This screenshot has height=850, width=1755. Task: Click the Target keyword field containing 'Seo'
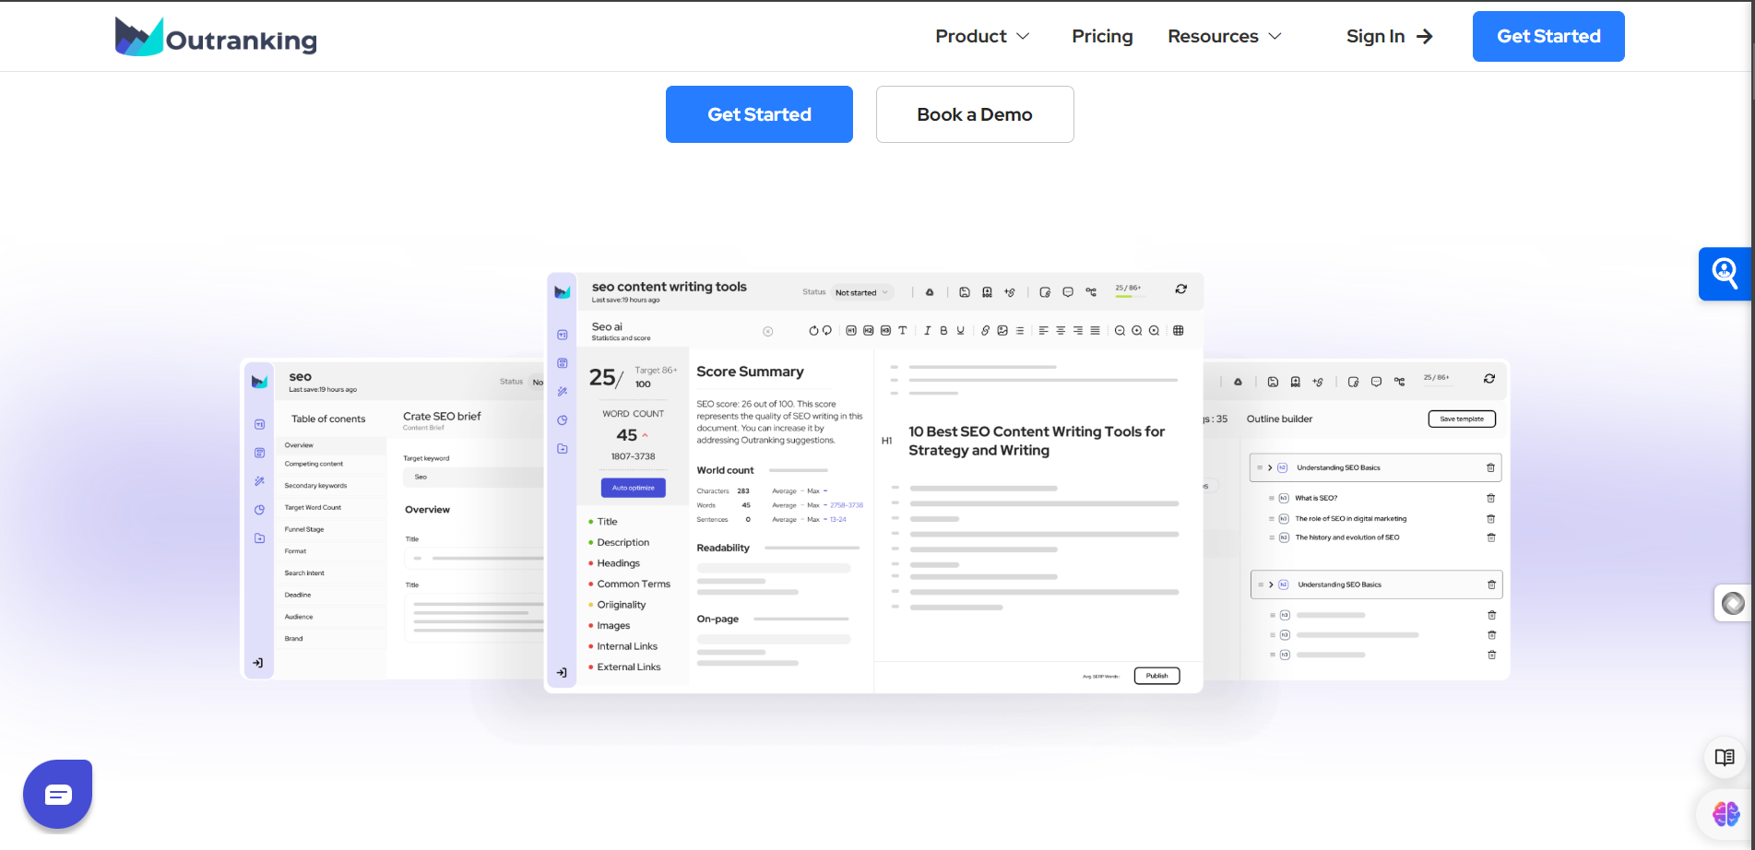coord(473,477)
